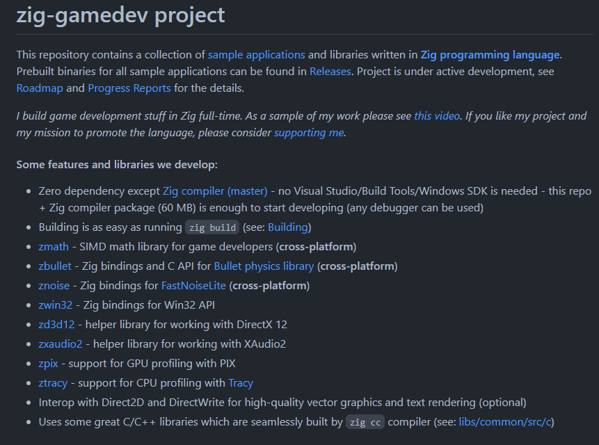The image size is (599, 445).
Task: Open the zpix library link
Action: click(49, 363)
